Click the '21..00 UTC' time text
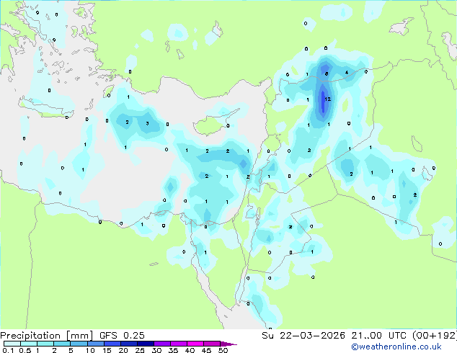This screenshot has height=353, width=457. (x=379, y=335)
